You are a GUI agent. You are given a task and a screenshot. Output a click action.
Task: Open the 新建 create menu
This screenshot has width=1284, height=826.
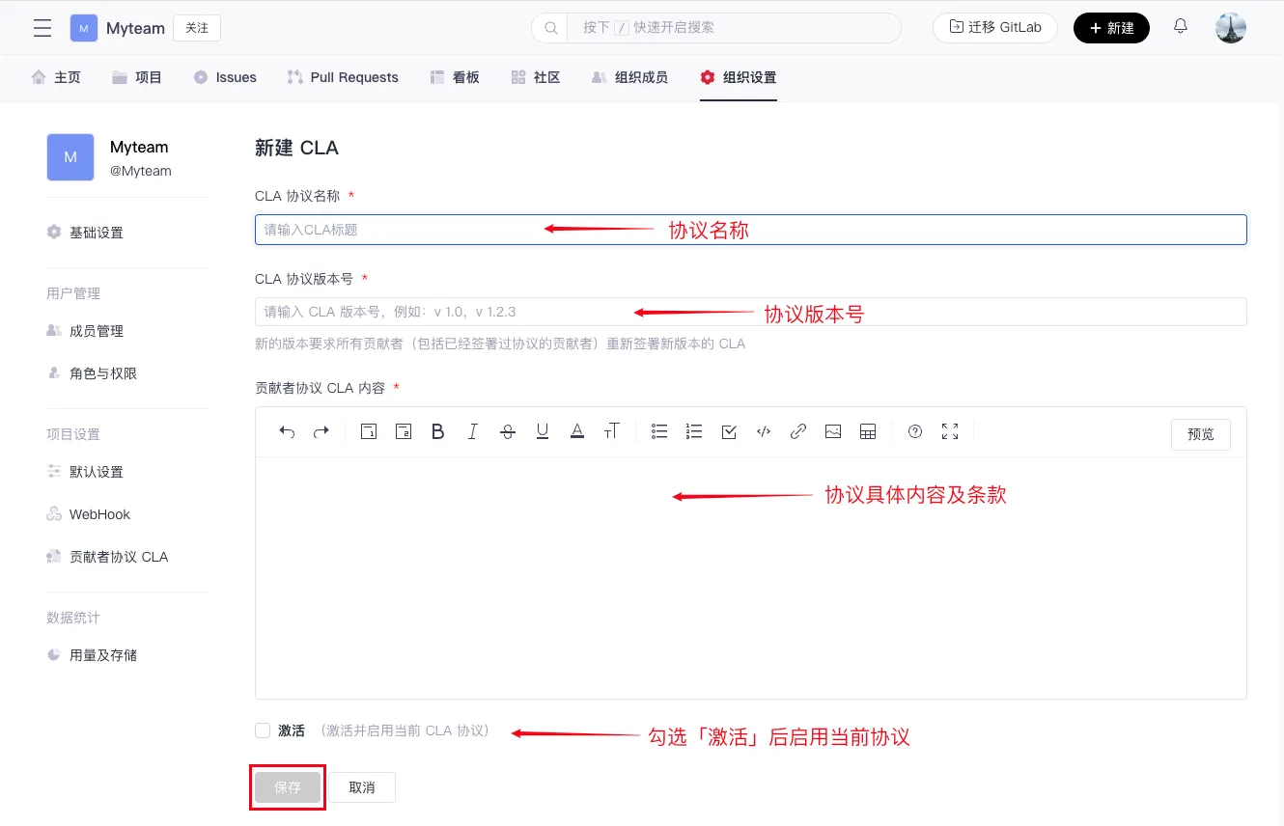(1111, 28)
